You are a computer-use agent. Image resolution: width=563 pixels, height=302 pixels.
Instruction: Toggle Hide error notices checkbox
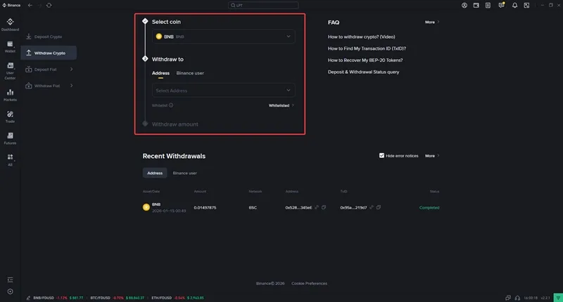pos(381,156)
